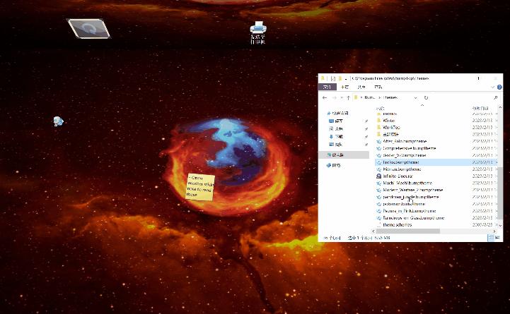Viewport: 510px width, 314px height.
Task: Select the WorkToo folder
Action: [391, 128]
